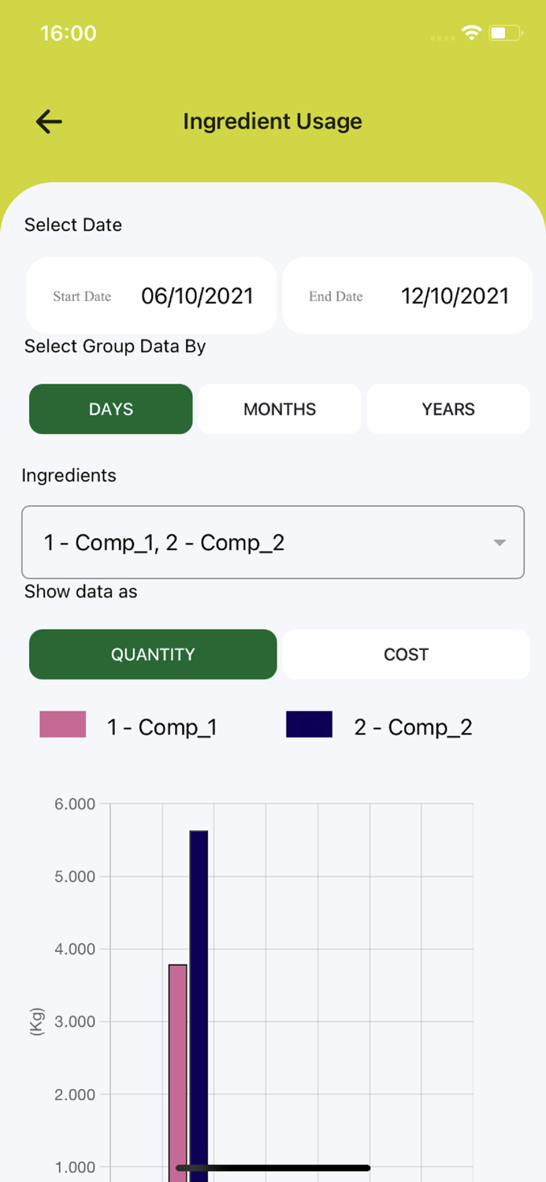The image size is (546, 1182).
Task: Select the Comp_1 legend label
Action: click(x=162, y=727)
